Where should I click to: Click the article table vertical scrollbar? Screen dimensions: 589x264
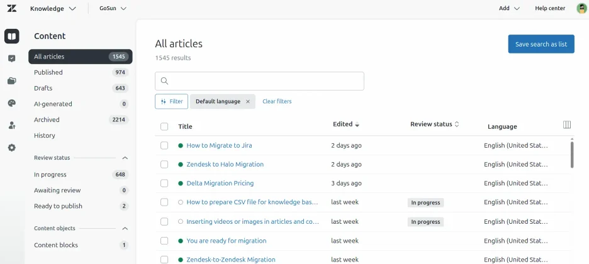tap(572, 154)
